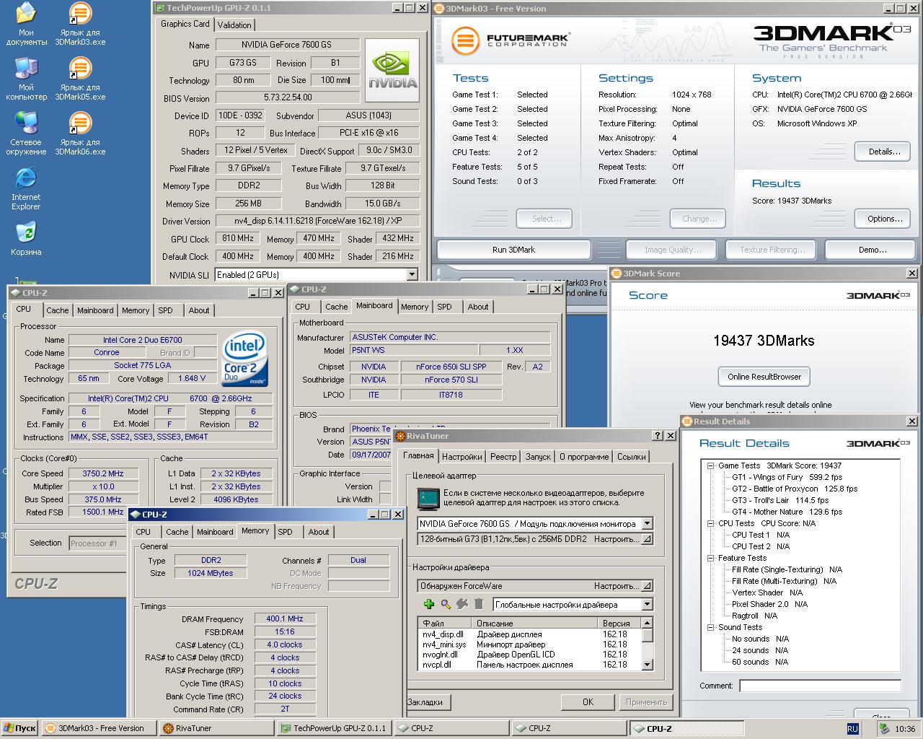This screenshot has height=739, width=923.
Task: Open the Ярлык для 3DMark05.exe shortcut
Action: click(80, 78)
